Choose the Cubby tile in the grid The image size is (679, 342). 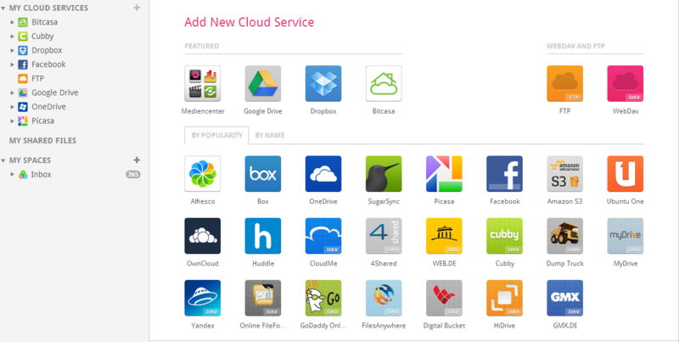point(504,236)
